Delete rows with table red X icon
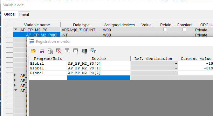 tap(59, 51)
